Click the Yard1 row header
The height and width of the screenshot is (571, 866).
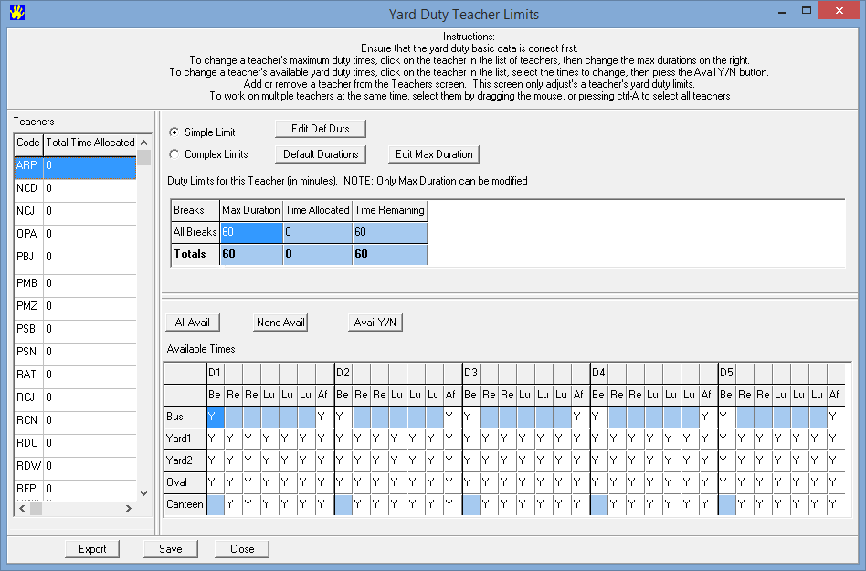click(x=185, y=439)
